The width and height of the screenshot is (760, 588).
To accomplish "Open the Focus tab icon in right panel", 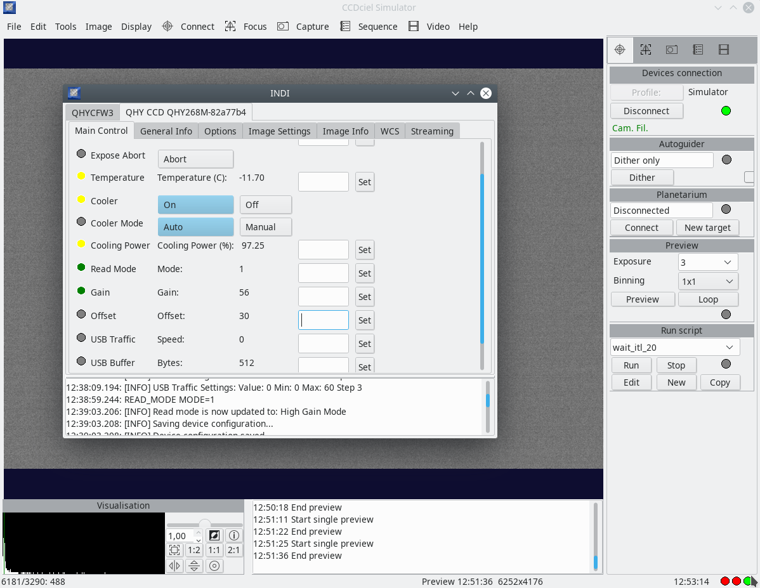I will click(x=646, y=49).
